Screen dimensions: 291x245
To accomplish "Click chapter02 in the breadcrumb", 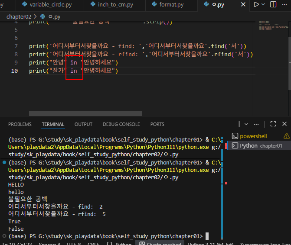I will pyautogui.click(x=19, y=17).
